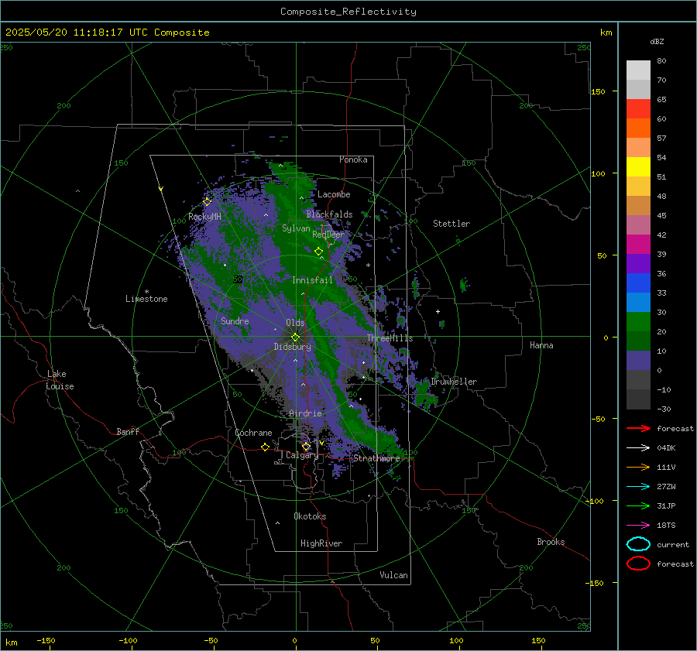Click the Hanna town label
Screen dimensions: 697x651
[541, 345]
